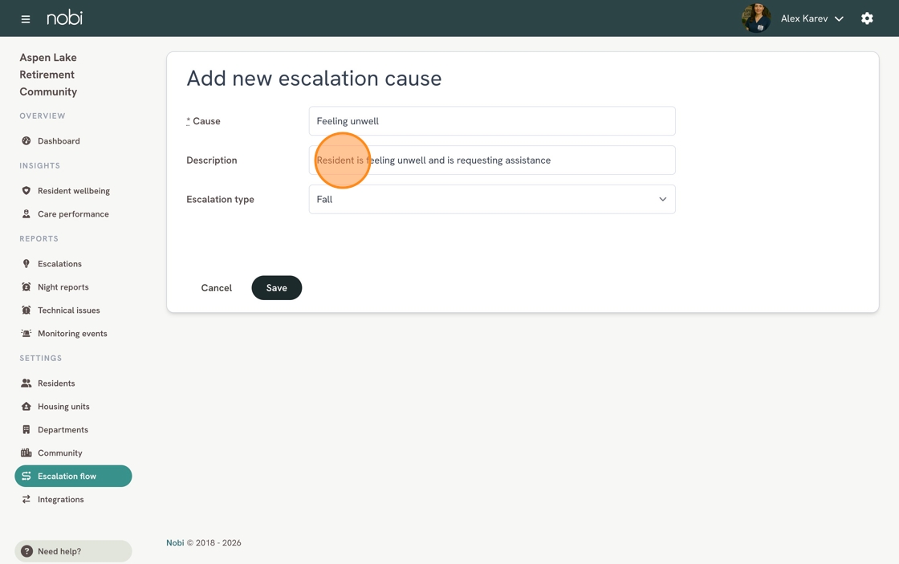Click into the Description input field
Screen dimensions: 899x564
click(492, 160)
